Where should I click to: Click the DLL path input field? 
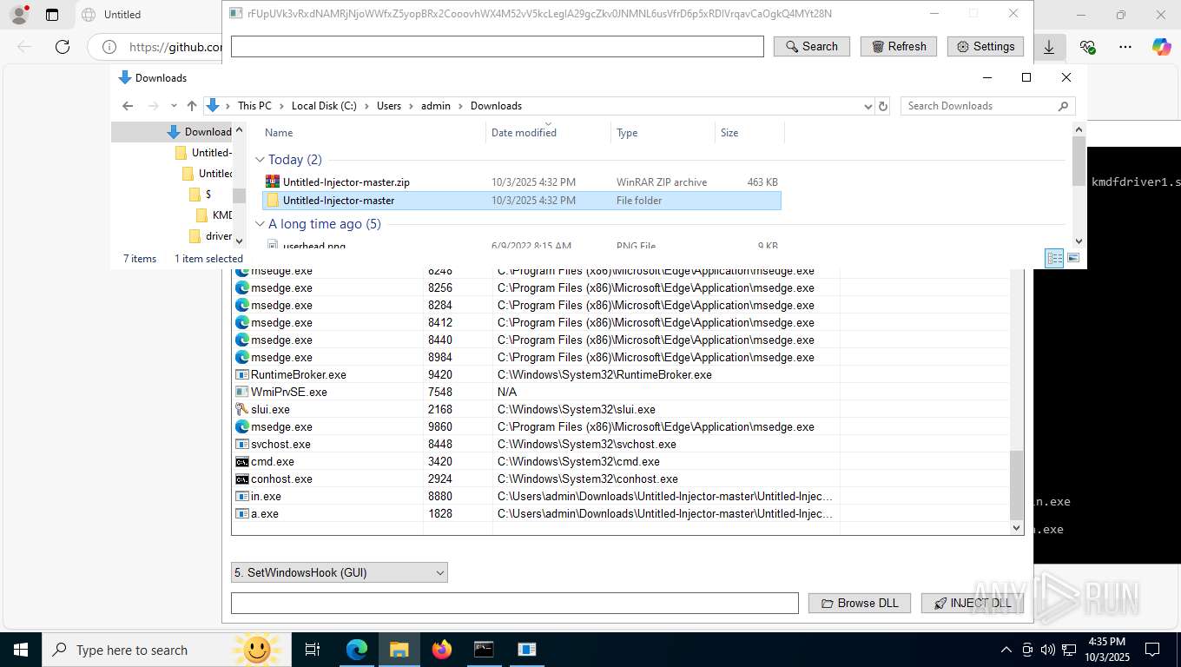click(x=514, y=603)
